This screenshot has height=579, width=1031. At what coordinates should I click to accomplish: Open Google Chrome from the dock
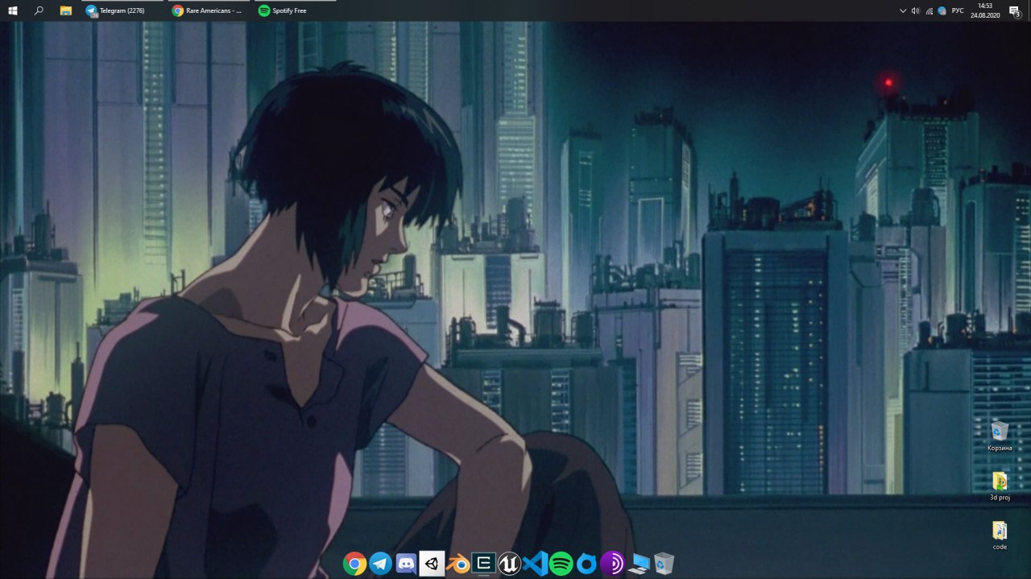[354, 563]
